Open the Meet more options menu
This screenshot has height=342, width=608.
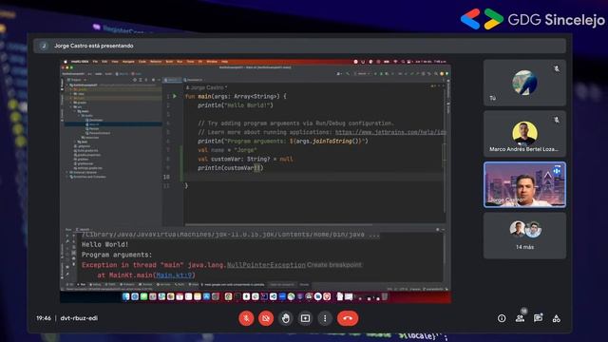325,318
